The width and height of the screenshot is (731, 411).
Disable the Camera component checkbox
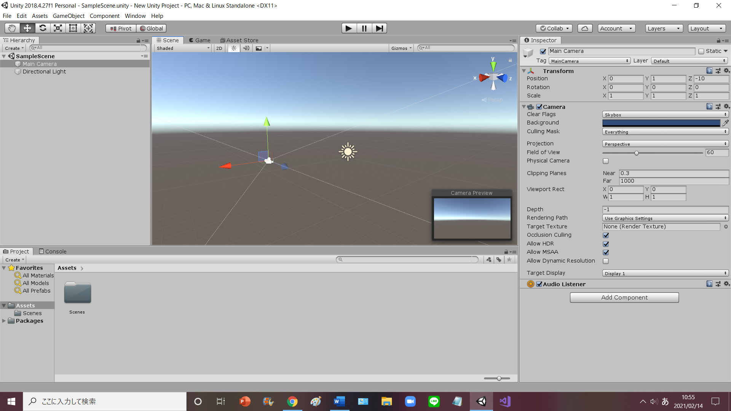click(539, 107)
